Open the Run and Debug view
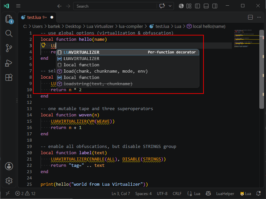The width and height of the screenshot is (266, 199). (x=9, y=63)
